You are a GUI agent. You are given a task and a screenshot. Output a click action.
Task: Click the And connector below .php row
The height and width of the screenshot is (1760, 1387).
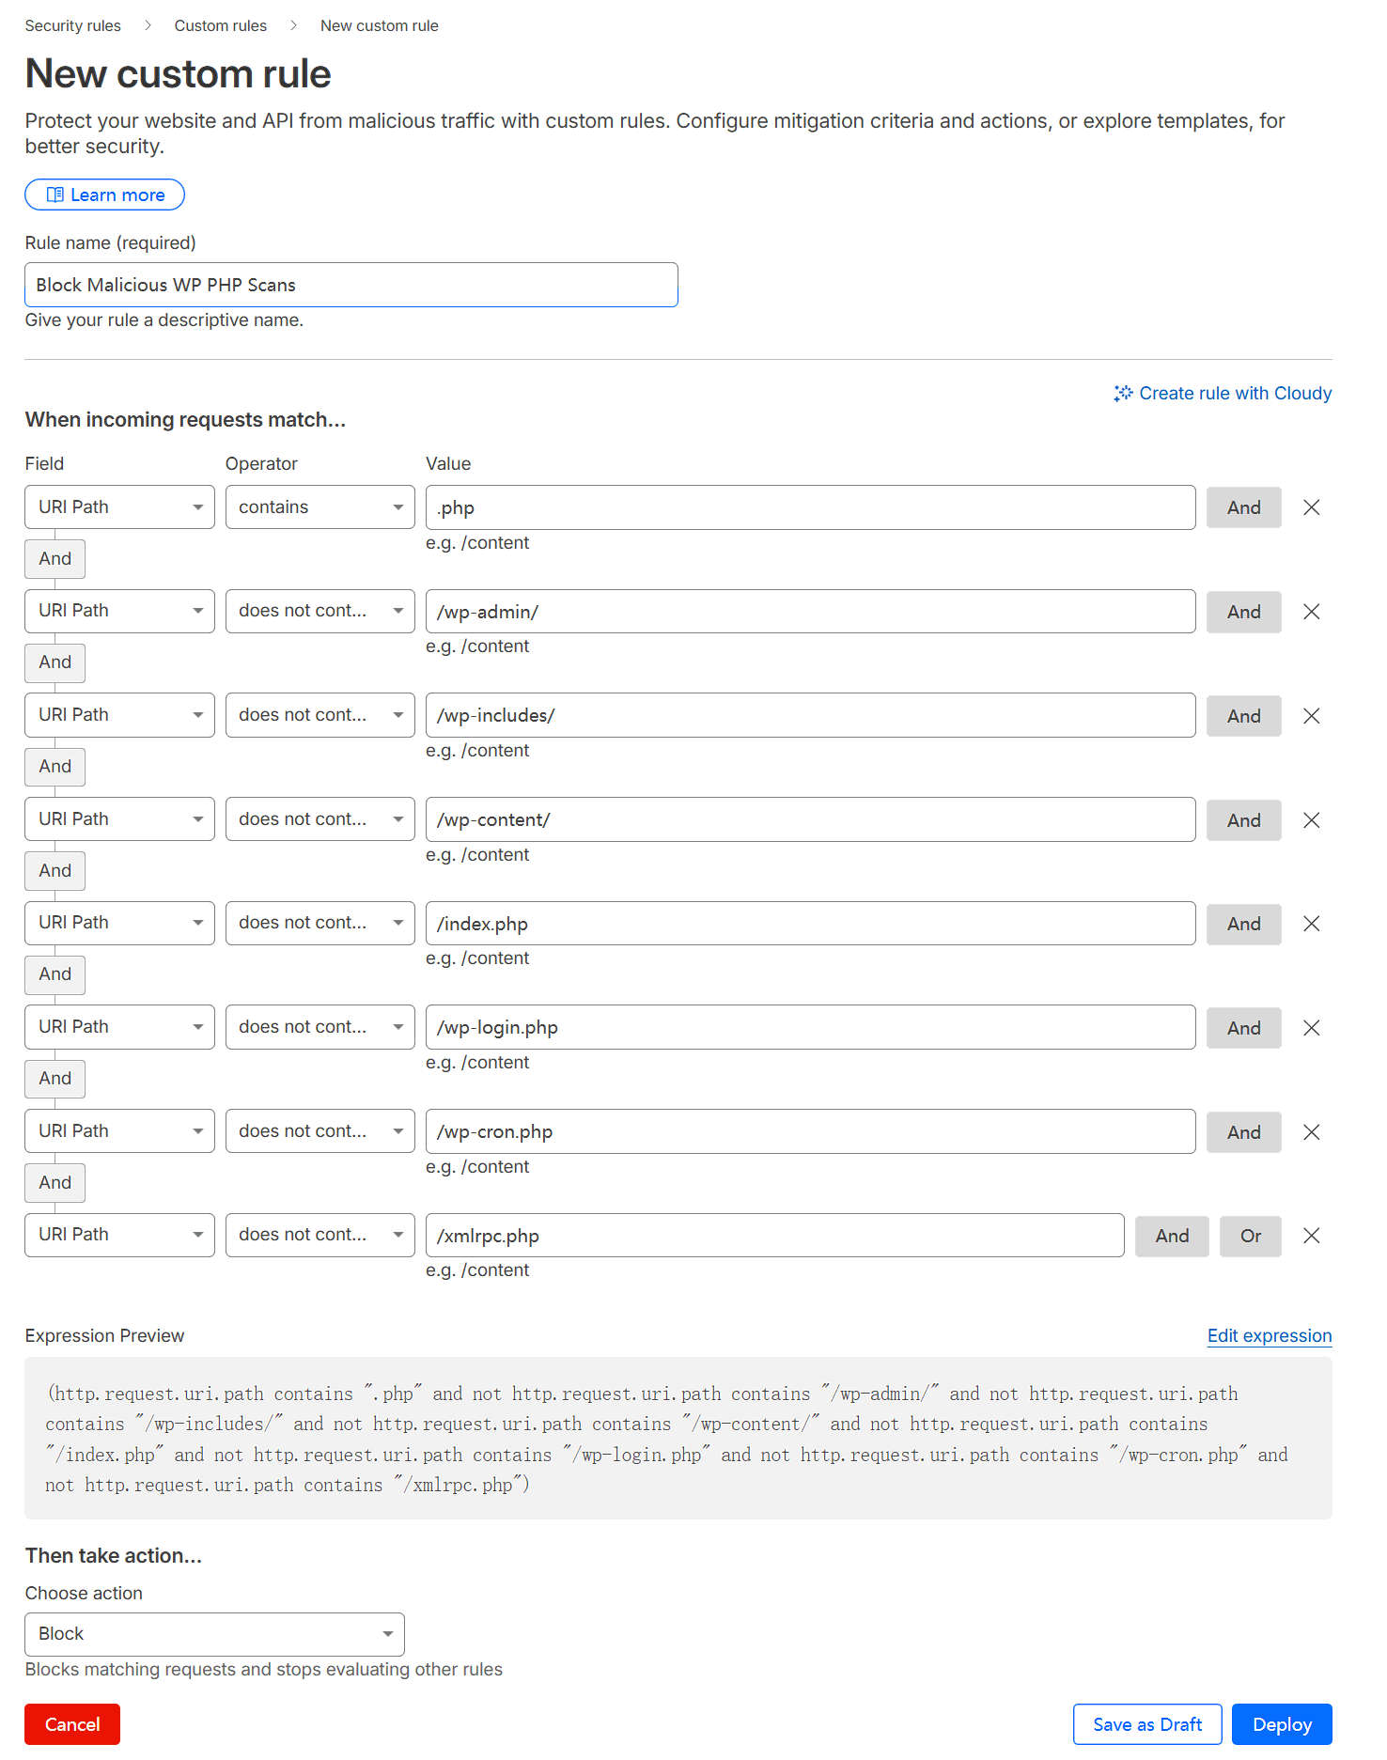coord(55,558)
